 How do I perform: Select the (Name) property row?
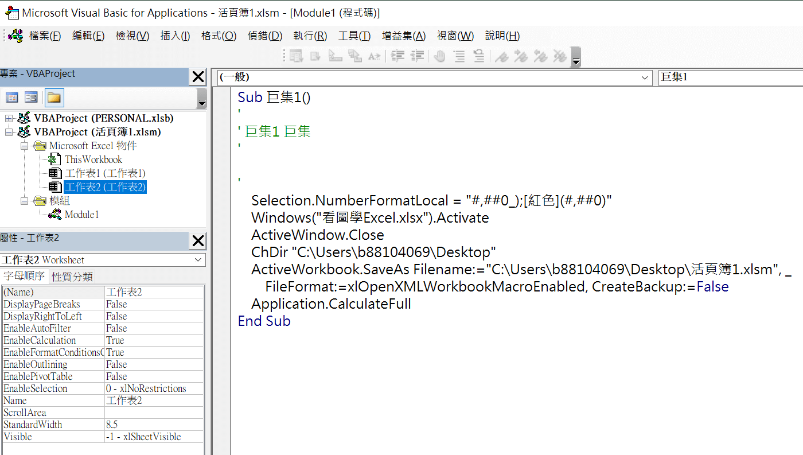pos(103,292)
